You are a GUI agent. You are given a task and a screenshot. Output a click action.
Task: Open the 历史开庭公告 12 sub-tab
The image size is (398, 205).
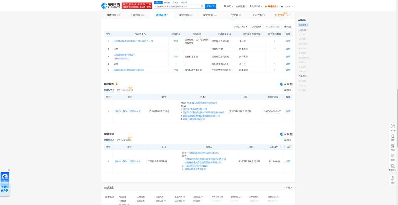(125, 90)
